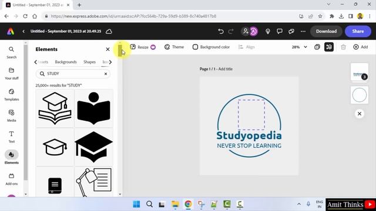Screen dimensions: 376x211
Task: Open the lightbulb tips icon
Action: pyautogui.click(x=268, y=31)
